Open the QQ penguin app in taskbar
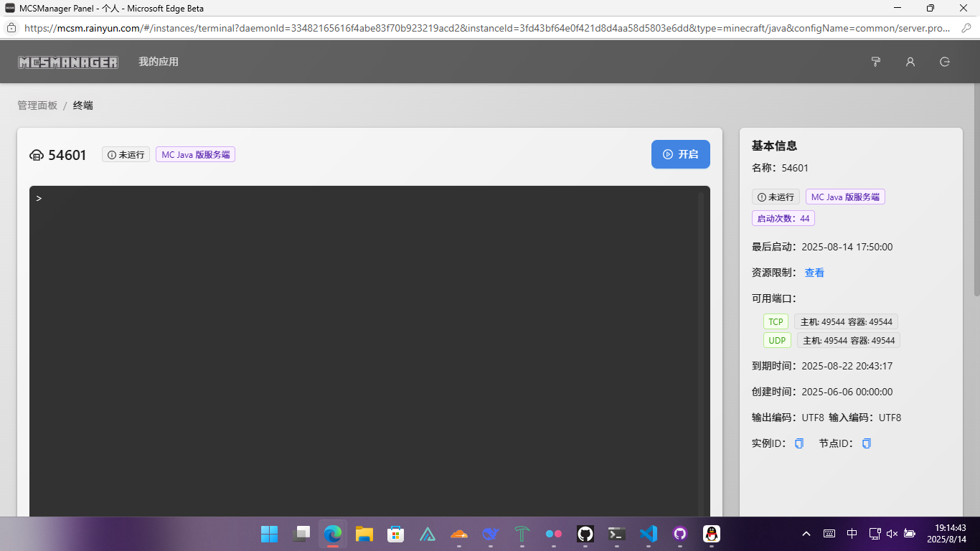980x551 pixels. coord(711,534)
